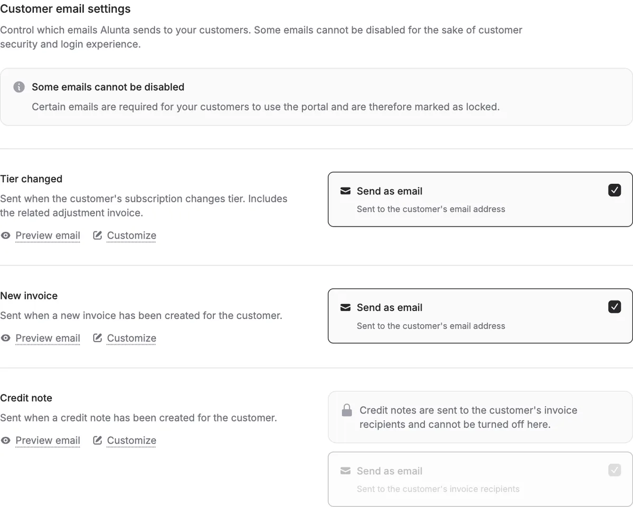This screenshot has height=507, width=633.
Task: Click the lock icon in the Credit note notice
Action: [x=347, y=410]
